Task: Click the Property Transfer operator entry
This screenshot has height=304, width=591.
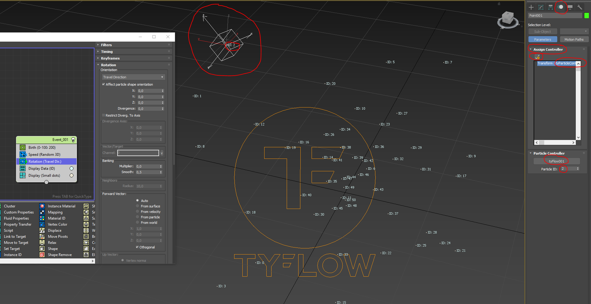Action: click(18, 224)
